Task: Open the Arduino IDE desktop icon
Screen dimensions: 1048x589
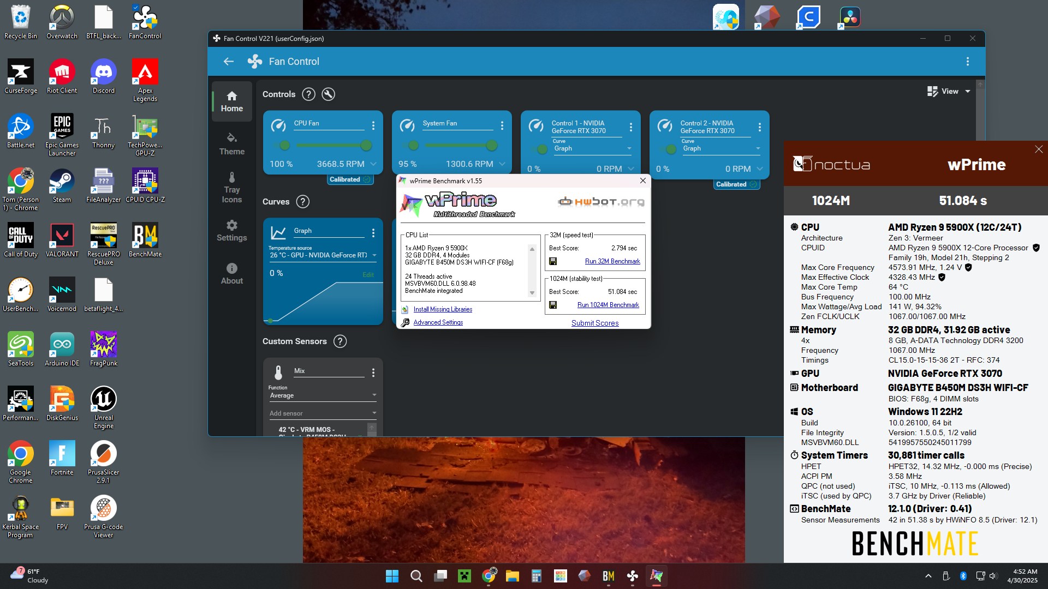Action: tap(62, 349)
